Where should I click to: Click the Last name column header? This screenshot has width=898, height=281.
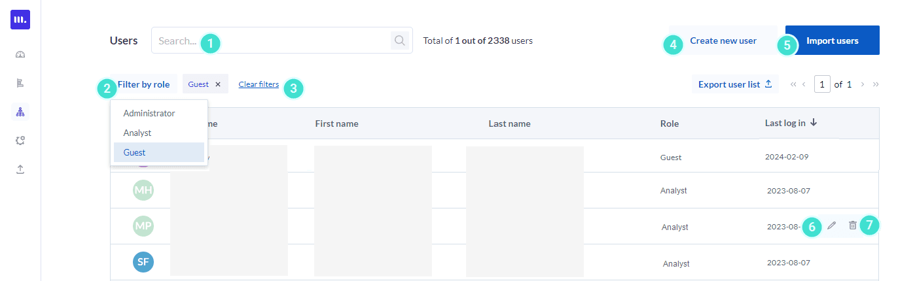[x=509, y=124]
